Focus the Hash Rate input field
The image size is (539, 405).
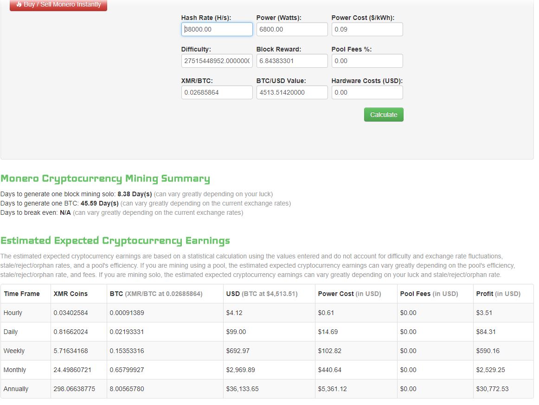coord(217,29)
